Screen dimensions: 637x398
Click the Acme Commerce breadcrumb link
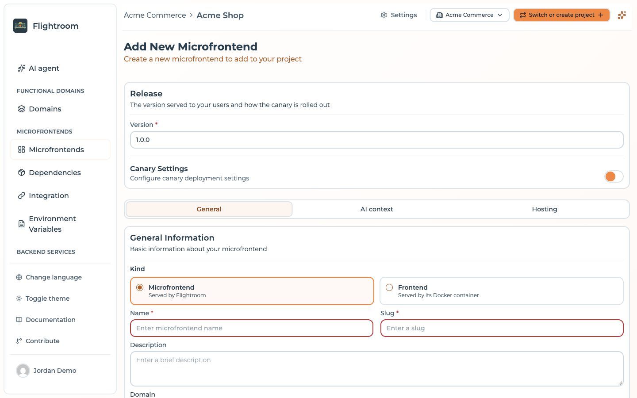(x=155, y=15)
